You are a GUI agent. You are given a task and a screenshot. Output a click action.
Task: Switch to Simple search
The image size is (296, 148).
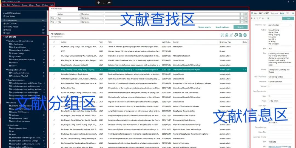[x=204, y=27]
